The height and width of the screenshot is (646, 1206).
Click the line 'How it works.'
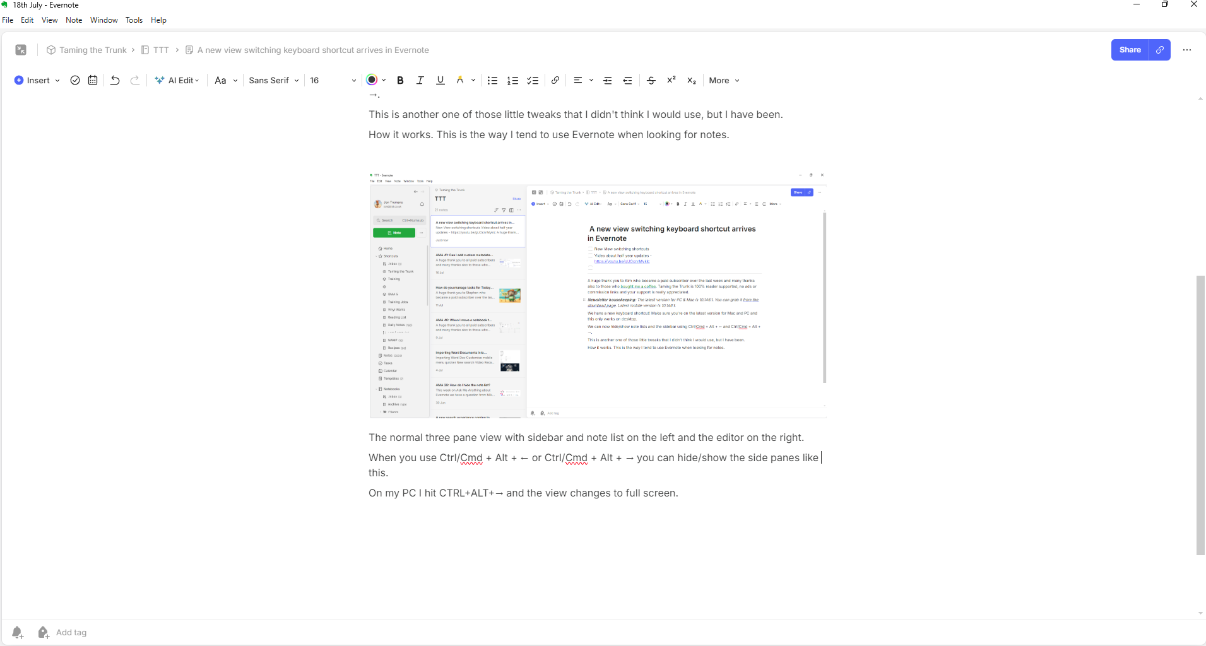click(x=549, y=134)
